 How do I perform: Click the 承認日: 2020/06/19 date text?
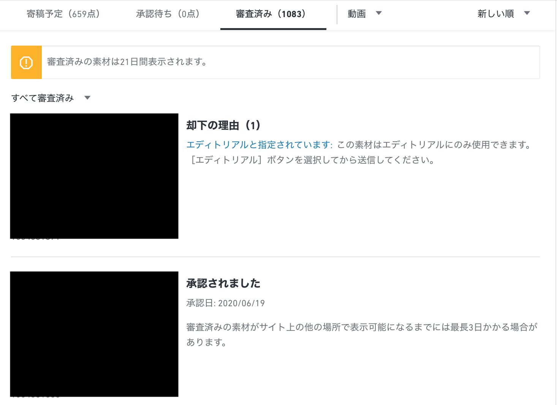coord(226,303)
